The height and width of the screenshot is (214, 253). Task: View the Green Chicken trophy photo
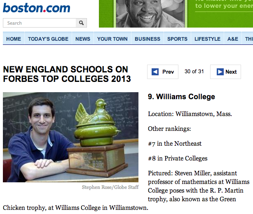click(71, 137)
